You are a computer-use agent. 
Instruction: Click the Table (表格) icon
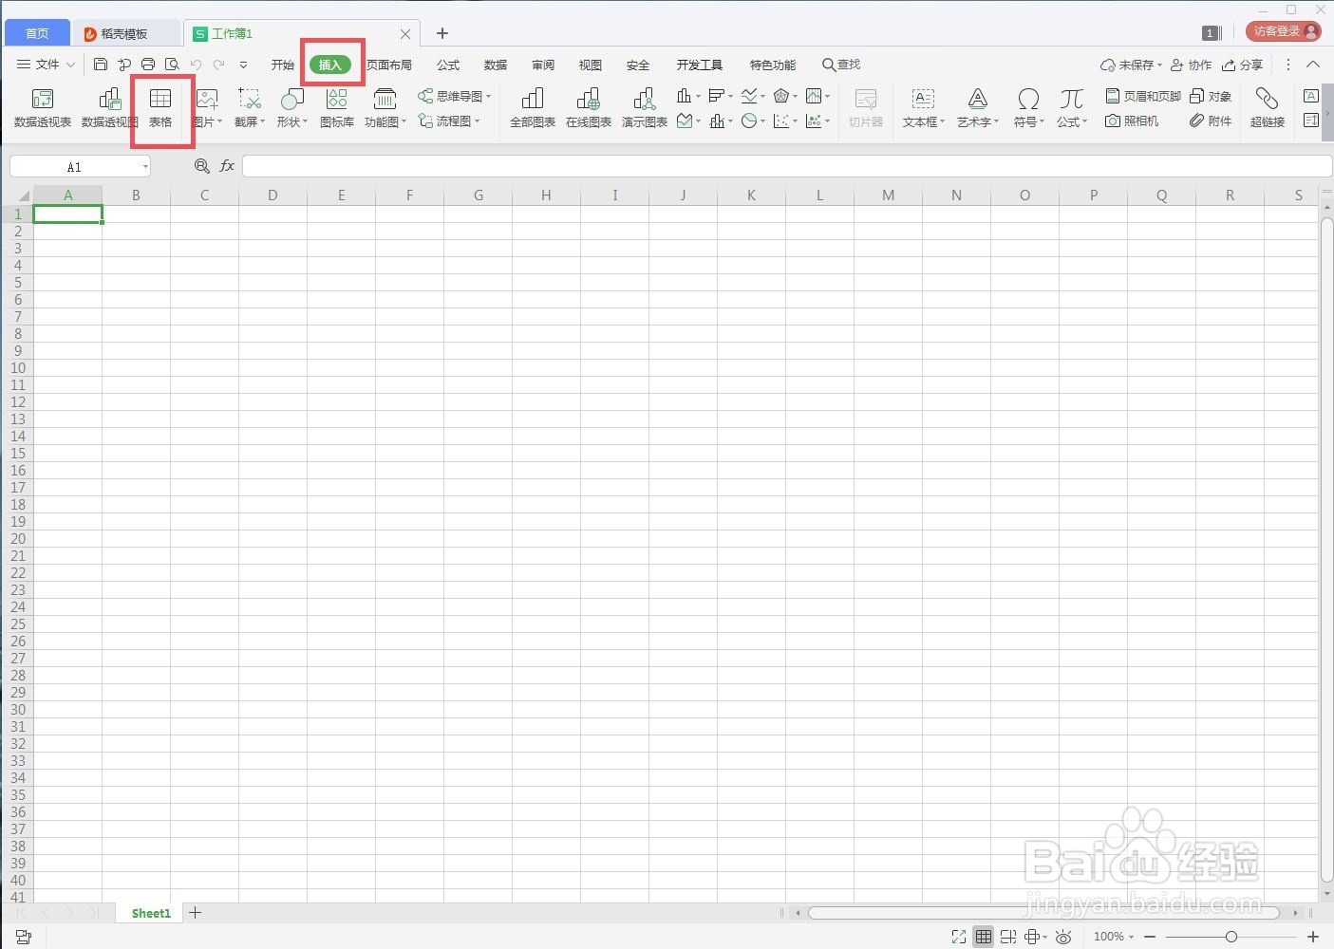(160, 107)
